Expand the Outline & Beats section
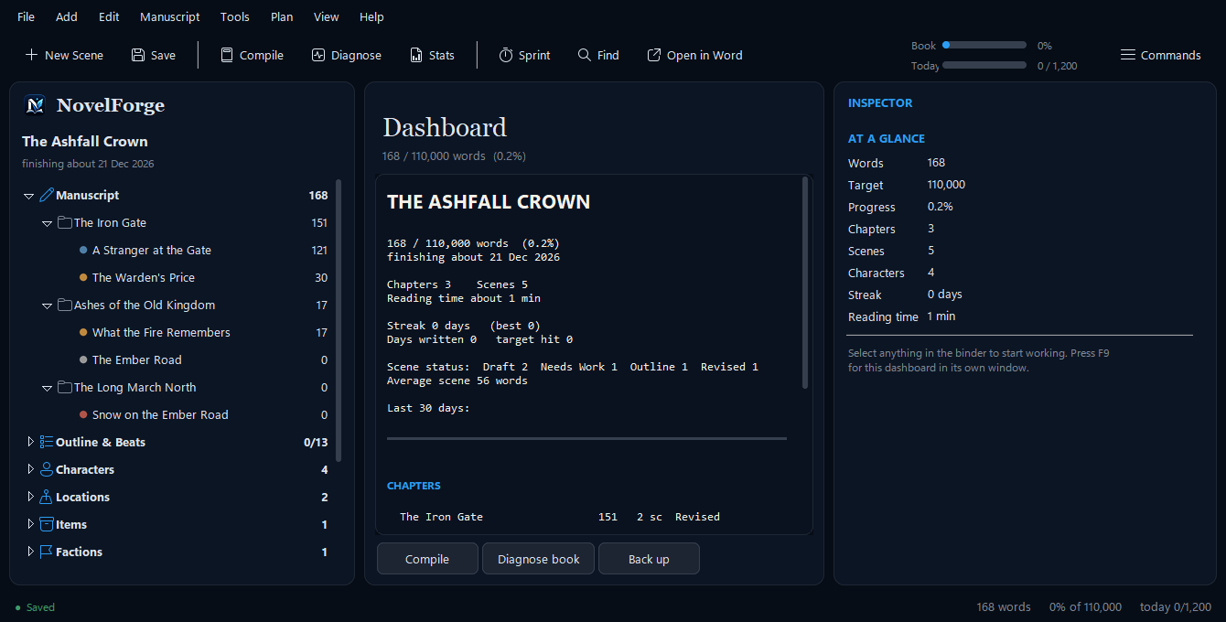Image resolution: width=1226 pixels, height=622 pixels. point(30,442)
